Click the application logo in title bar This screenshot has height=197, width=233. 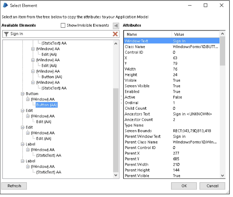(x=5, y=6)
